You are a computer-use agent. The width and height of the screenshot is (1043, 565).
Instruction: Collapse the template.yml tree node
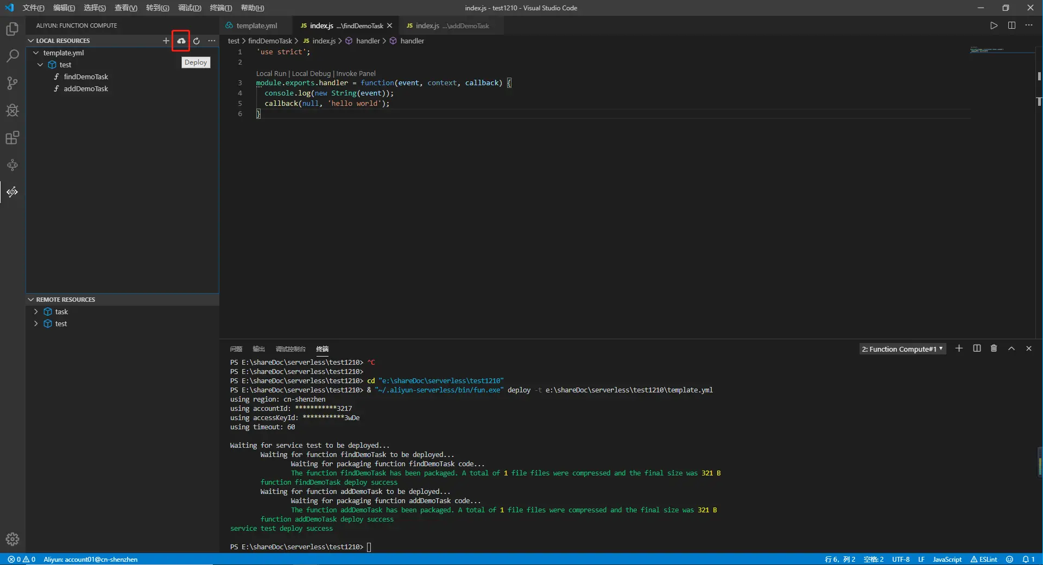(36, 53)
